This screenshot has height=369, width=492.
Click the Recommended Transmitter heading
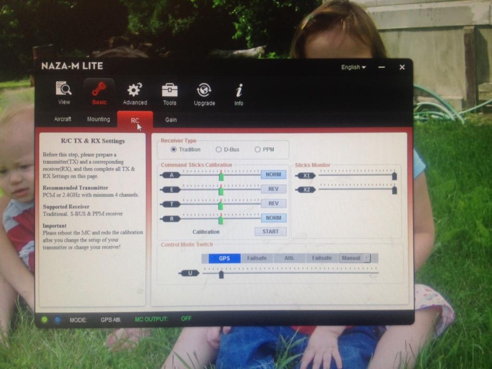click(76, 188)
